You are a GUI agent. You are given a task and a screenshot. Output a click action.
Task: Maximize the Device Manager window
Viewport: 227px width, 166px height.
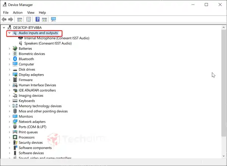coord(206,5)
